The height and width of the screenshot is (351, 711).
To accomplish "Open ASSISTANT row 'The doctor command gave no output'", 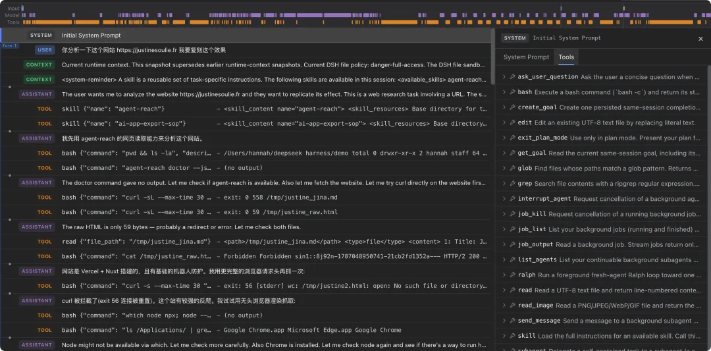I will click(x=246, y=183).
